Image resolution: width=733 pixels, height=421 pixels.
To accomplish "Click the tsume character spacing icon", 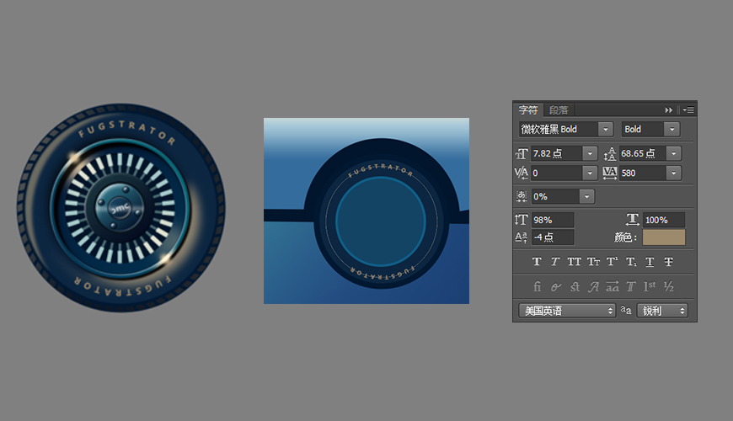I will pos(522,196).
